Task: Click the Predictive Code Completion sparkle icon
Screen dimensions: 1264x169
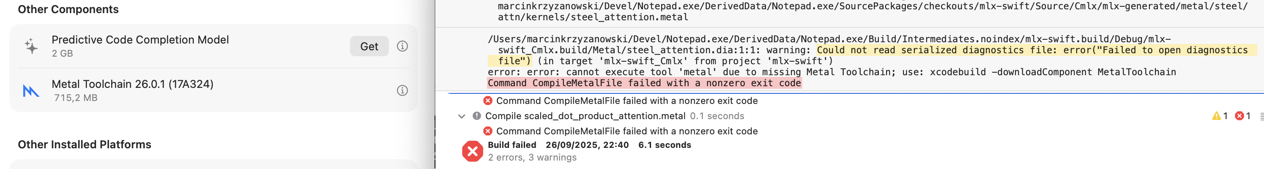Action: (31, 46)
